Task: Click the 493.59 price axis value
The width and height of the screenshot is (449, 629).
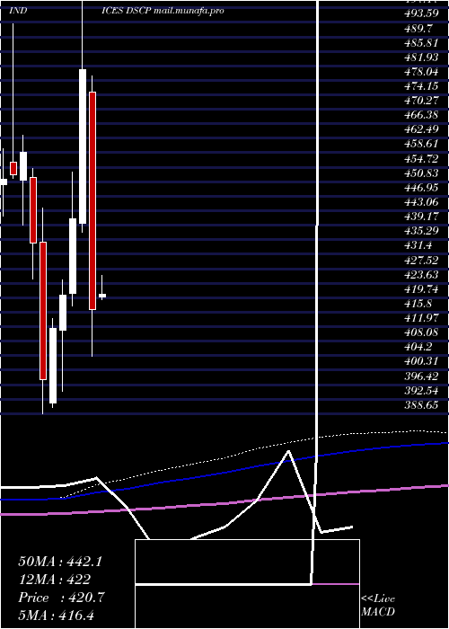Action: pyautogui.click(x=421, y=13)
